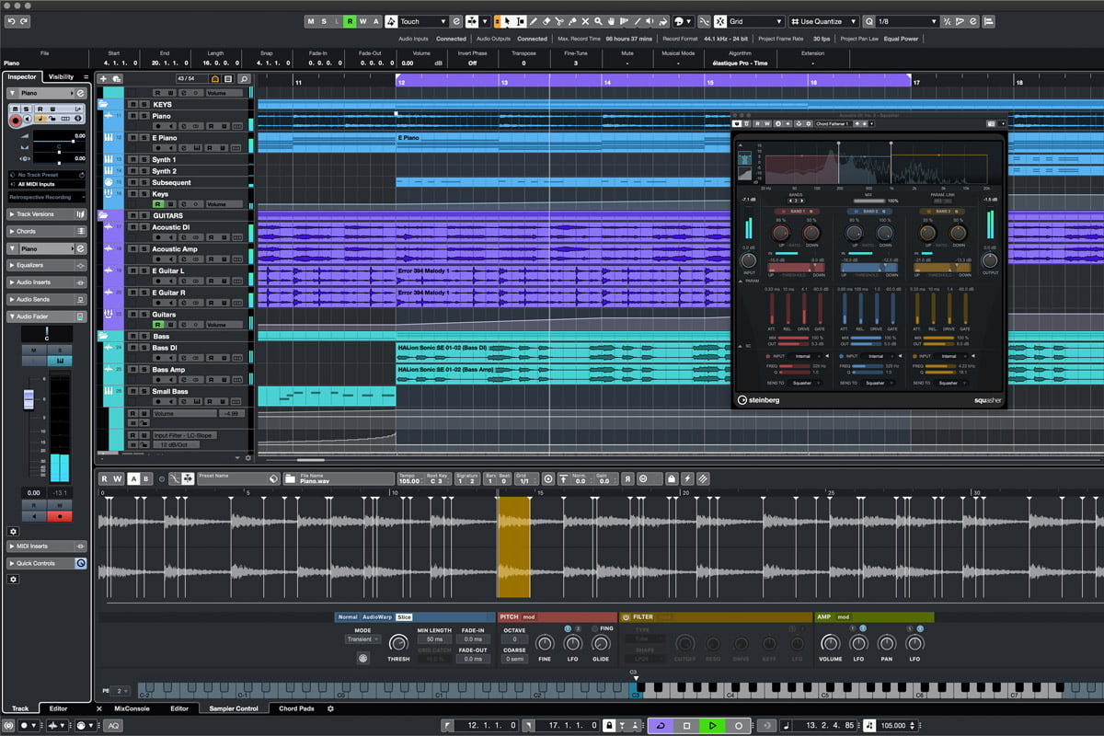The image size is (1104, 736).
Task: Click the sampler THRESH knob
Action: 398,643
